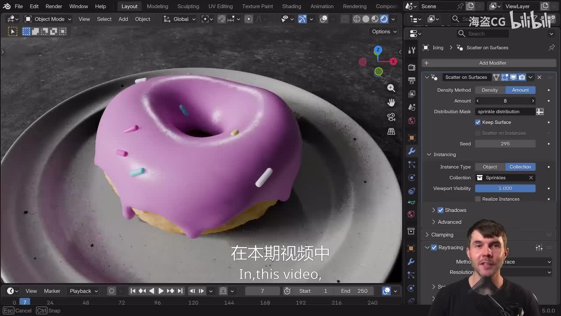Open the View Layer properties tab

click(411, 94)
